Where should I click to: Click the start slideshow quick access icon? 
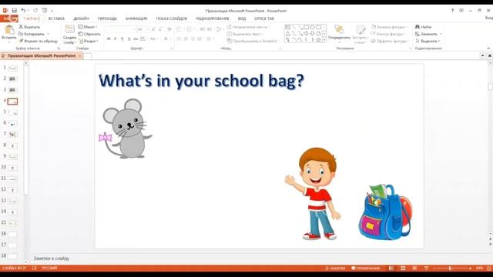point(45,11)
